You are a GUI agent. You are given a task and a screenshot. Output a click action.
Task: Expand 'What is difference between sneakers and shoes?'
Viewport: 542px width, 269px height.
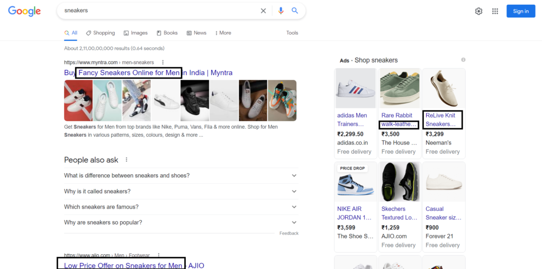[181, 176]
